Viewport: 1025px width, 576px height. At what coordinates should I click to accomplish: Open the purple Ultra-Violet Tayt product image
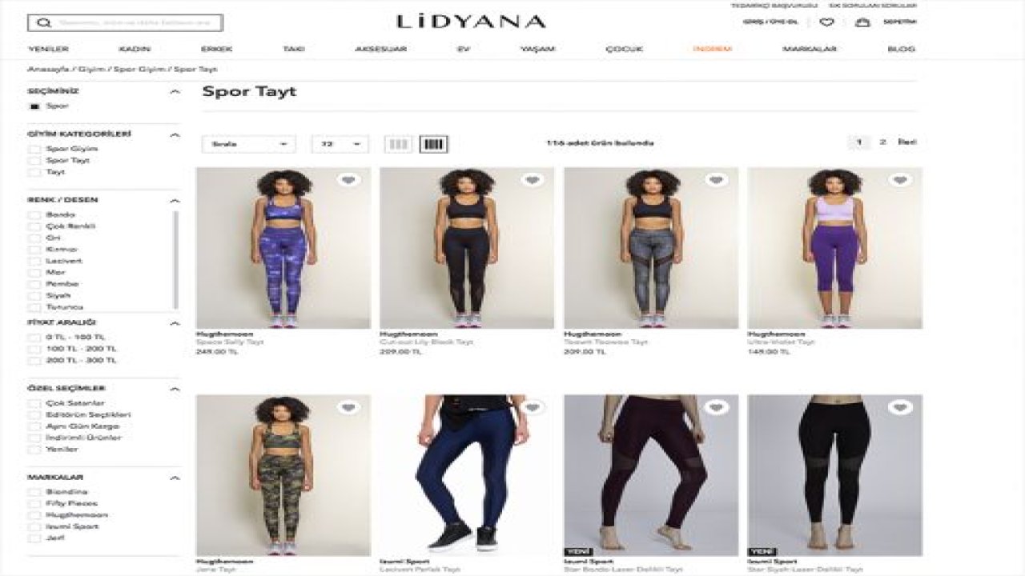coord(834,248)
